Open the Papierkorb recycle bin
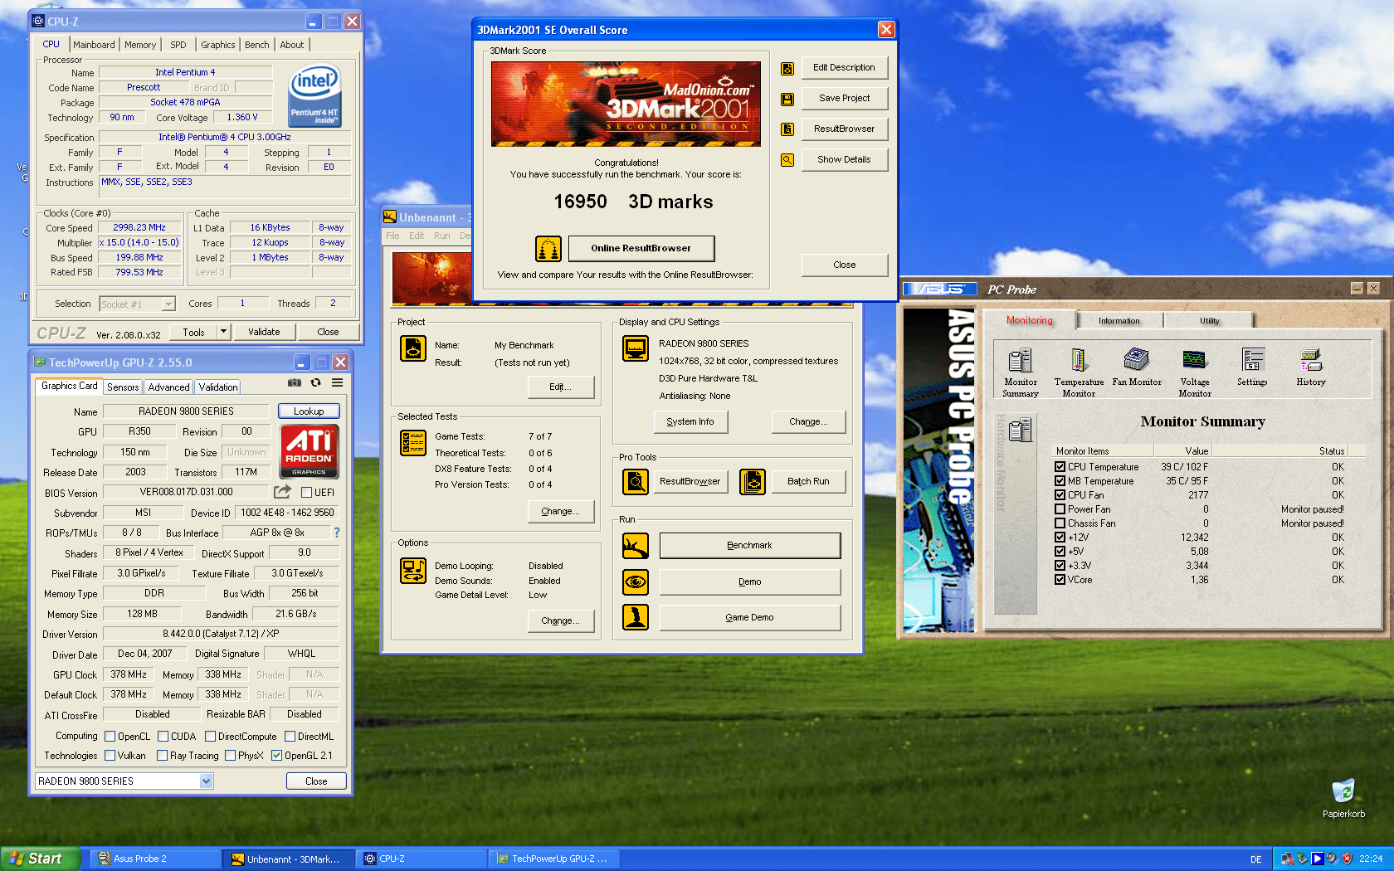The height and width of the screenshot is (871, 1394). (x=1343, y=798)
